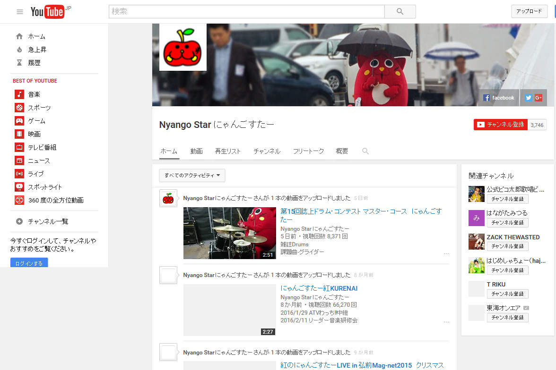Switch to the チャンネル tab
This screenshot has height=370, width=556.
point(267,151)
